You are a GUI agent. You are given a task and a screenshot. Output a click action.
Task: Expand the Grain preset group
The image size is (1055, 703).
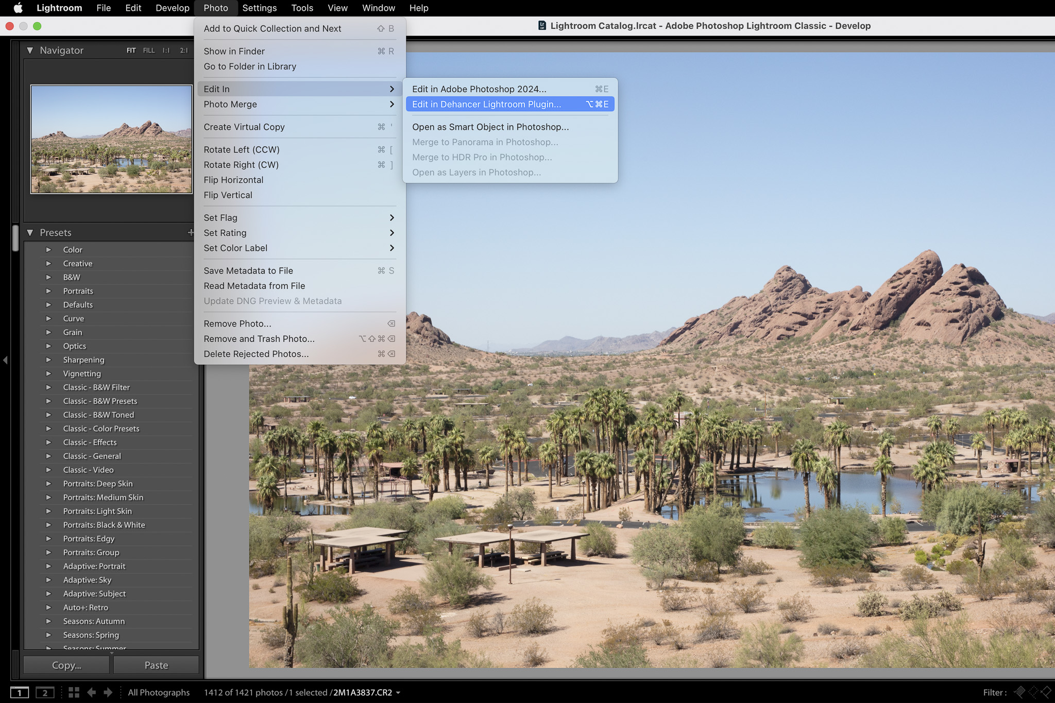tap(49, 332)
